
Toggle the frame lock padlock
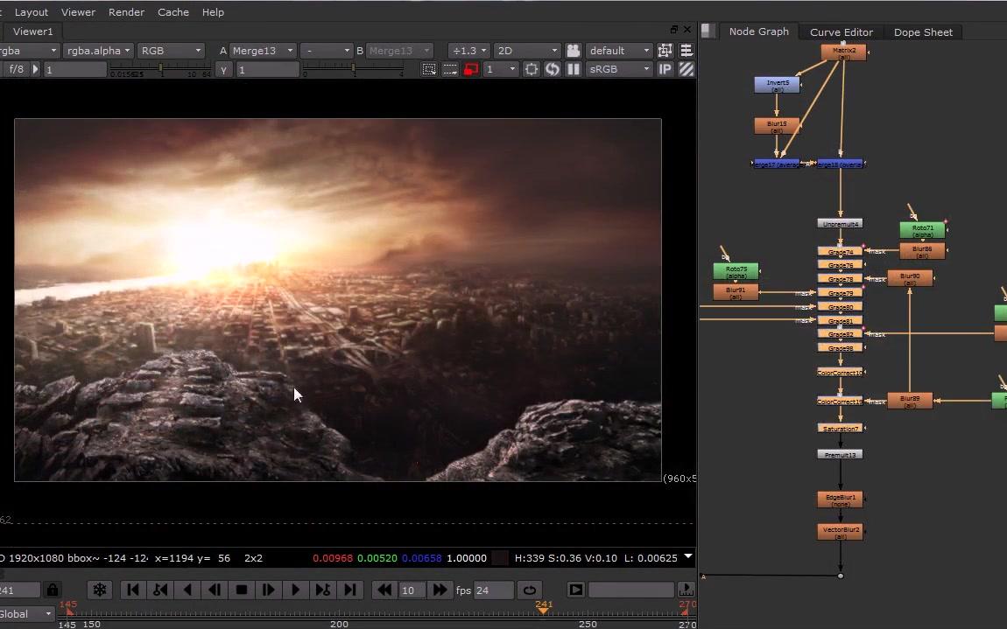[x=53, y=591]
